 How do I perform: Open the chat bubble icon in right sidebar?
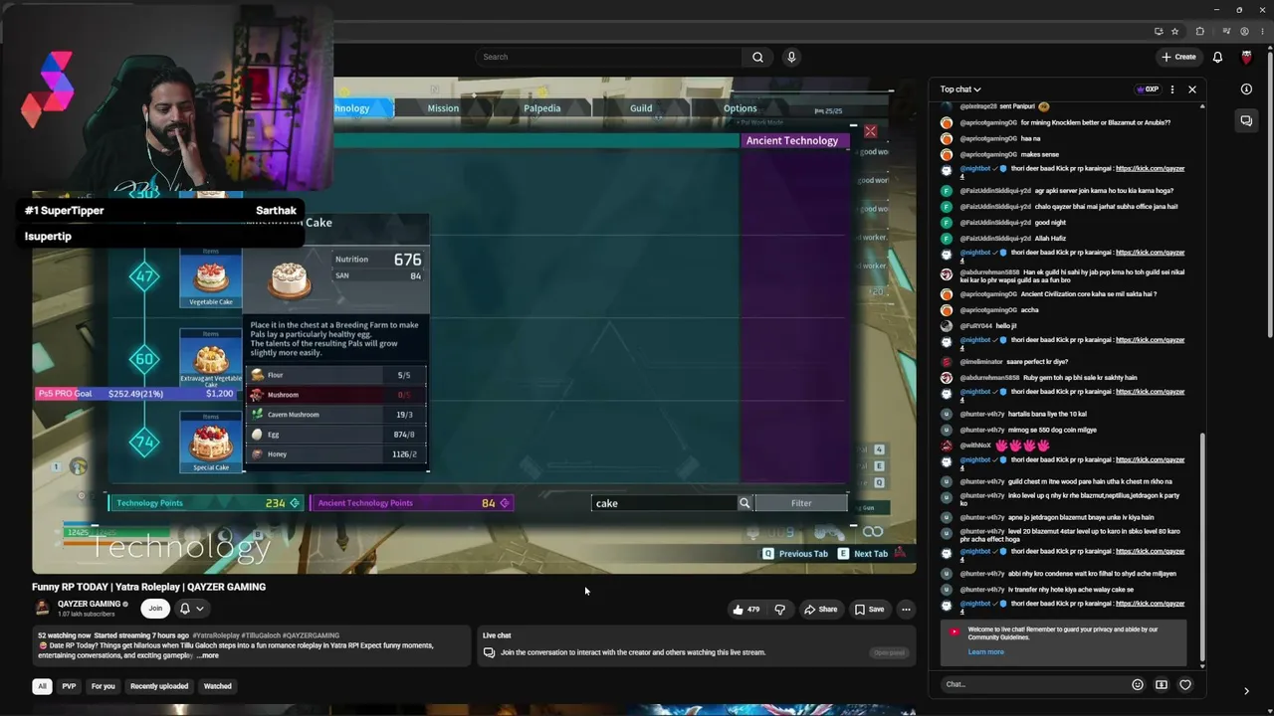1246,120
